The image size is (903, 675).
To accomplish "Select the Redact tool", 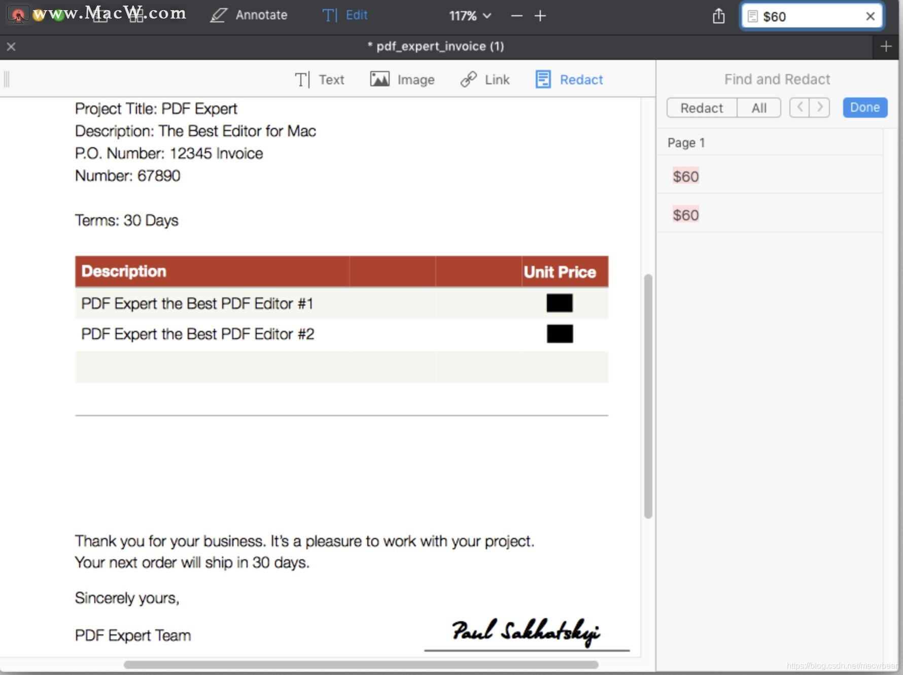I will pos(569,80).
